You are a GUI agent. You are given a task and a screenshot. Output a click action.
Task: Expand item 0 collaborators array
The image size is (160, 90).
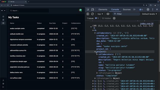95,33
